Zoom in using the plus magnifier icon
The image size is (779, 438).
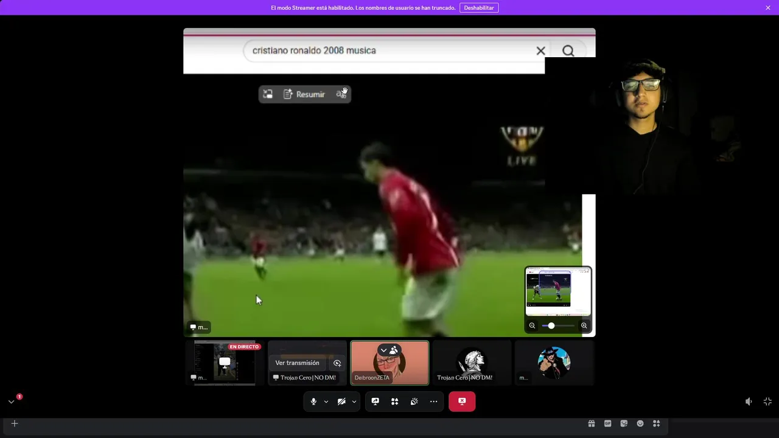click(x=584, y=325)
